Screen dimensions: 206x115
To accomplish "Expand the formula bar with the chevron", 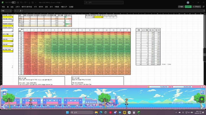I will (x=204, y=11).
